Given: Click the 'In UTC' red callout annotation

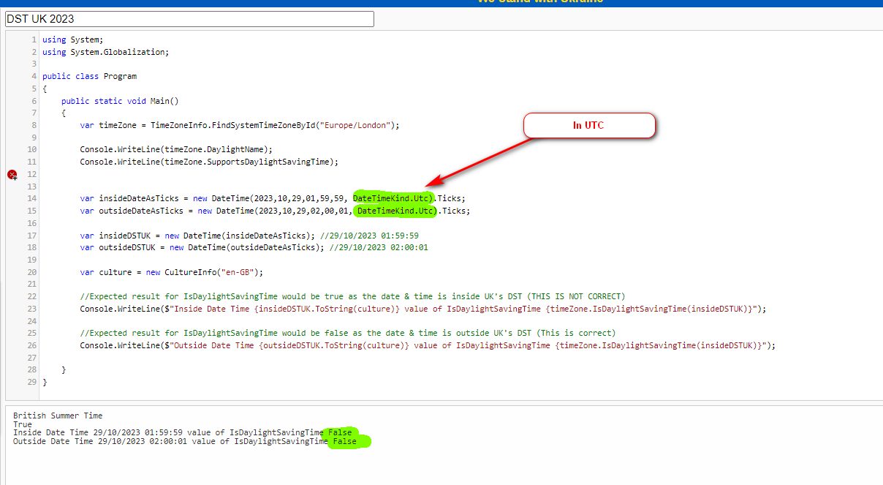Looking at the screenshot, I should point(589,125).
